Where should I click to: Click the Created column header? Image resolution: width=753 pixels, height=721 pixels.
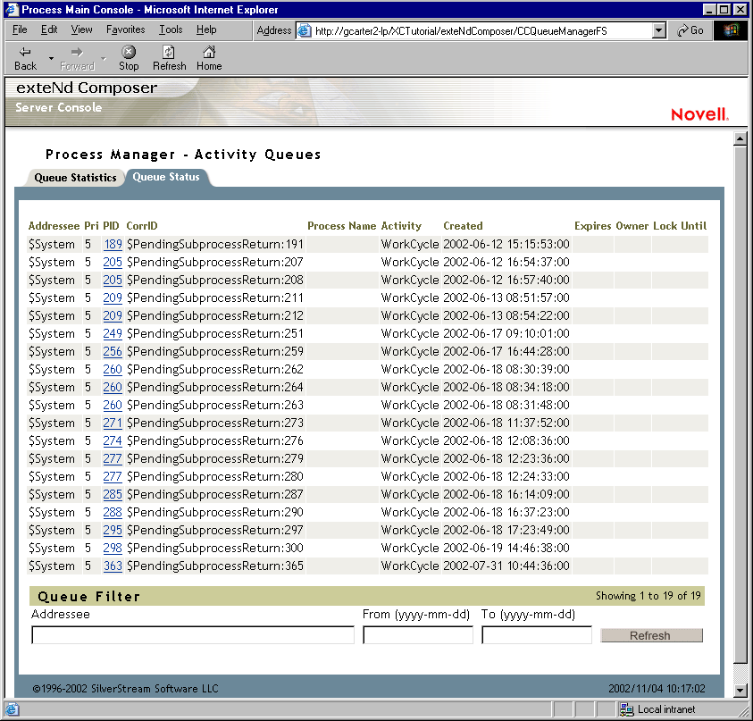coord(463,226)
